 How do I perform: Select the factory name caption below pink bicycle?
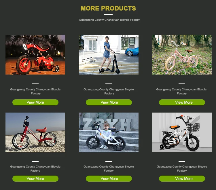point(181,92)
